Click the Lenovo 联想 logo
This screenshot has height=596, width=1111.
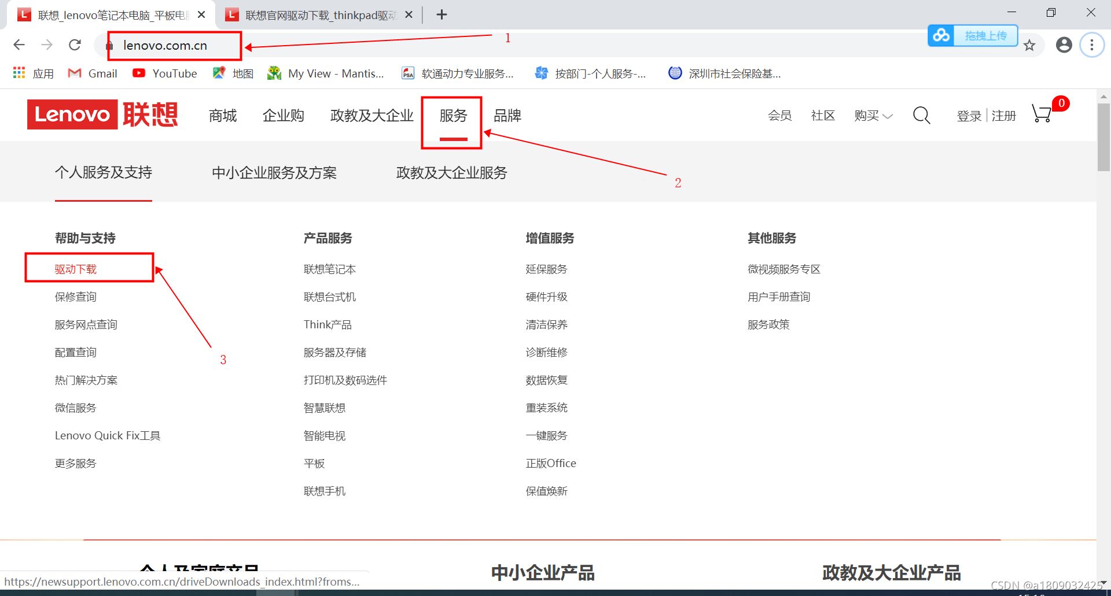click(x=102, y=114)
